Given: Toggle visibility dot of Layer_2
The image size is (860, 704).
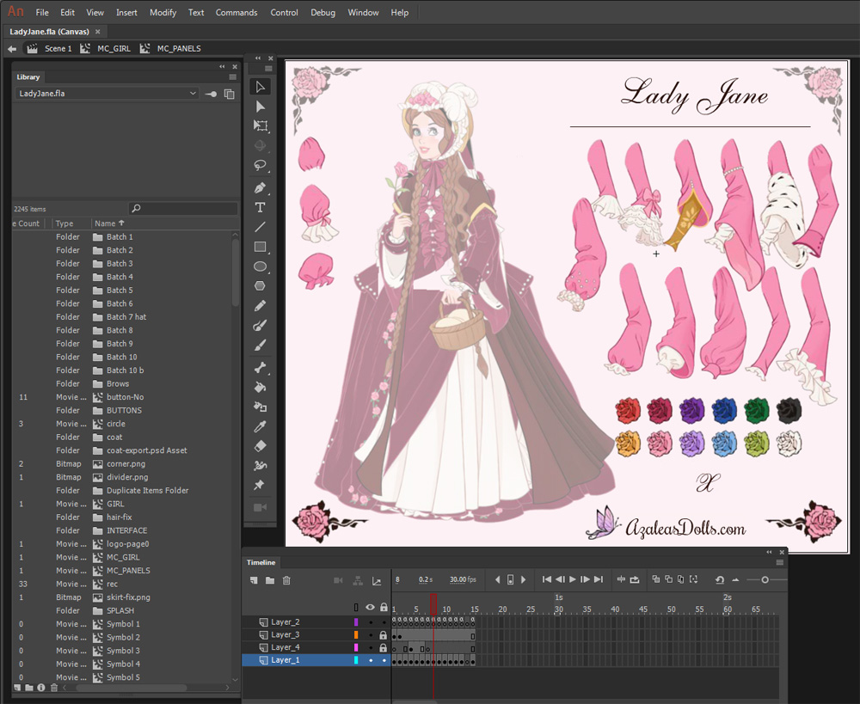Looking at the screenshot, I should coord(371,622).
